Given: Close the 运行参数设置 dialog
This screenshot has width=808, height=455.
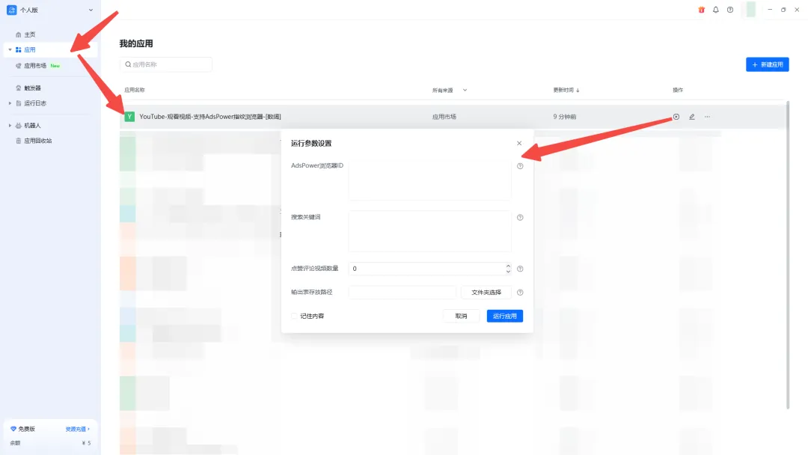Looking at the screenshot, I should (519, 143).
